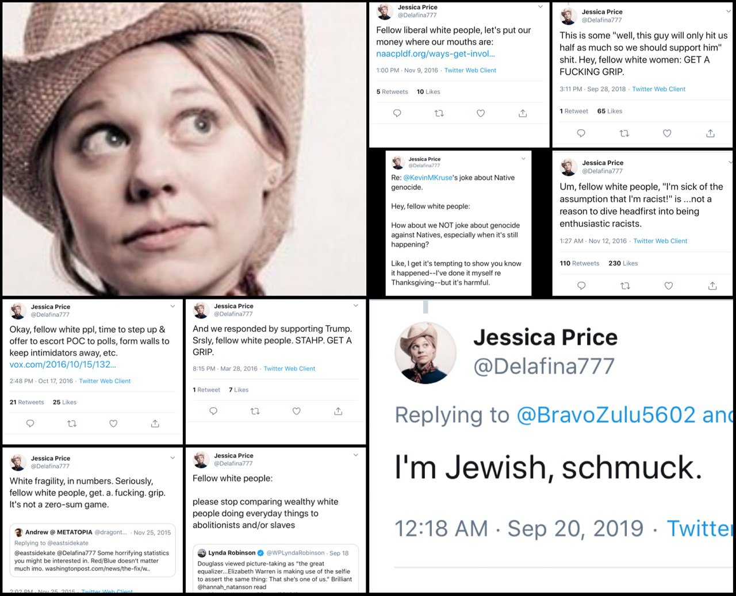Image resolution: width=736 pixels, height=596 pixels.
Task: Click the avatar beside the large Jessica Price name
Action: click(x=425, y=352)
